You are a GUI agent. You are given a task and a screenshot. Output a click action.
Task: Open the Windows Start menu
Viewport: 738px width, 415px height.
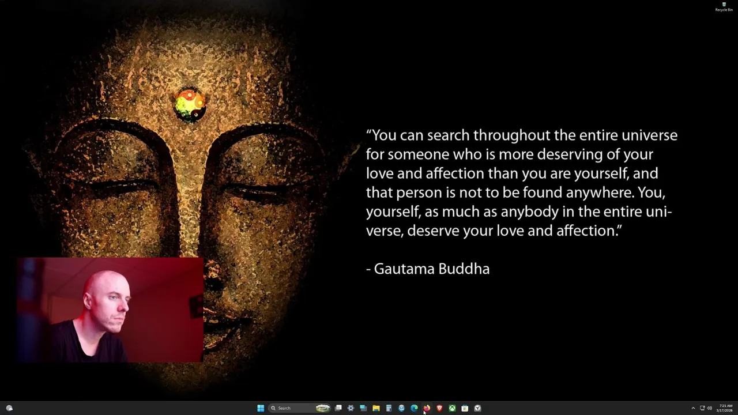point(261,408)
